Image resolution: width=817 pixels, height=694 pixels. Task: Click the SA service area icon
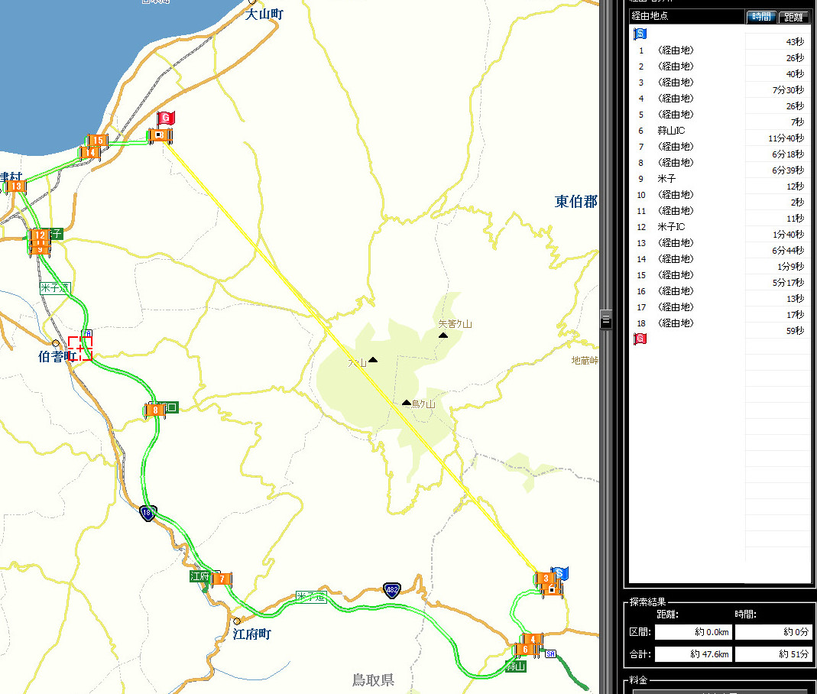(551, 654)
